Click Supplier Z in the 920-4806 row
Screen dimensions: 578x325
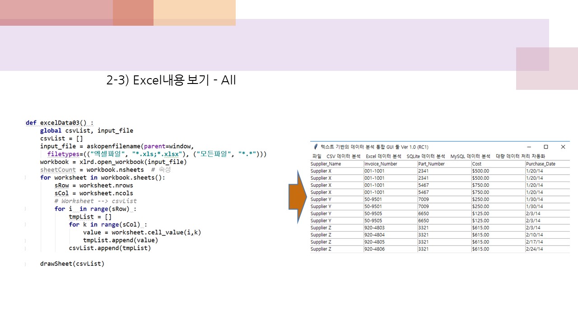click(x=337, y=249)
